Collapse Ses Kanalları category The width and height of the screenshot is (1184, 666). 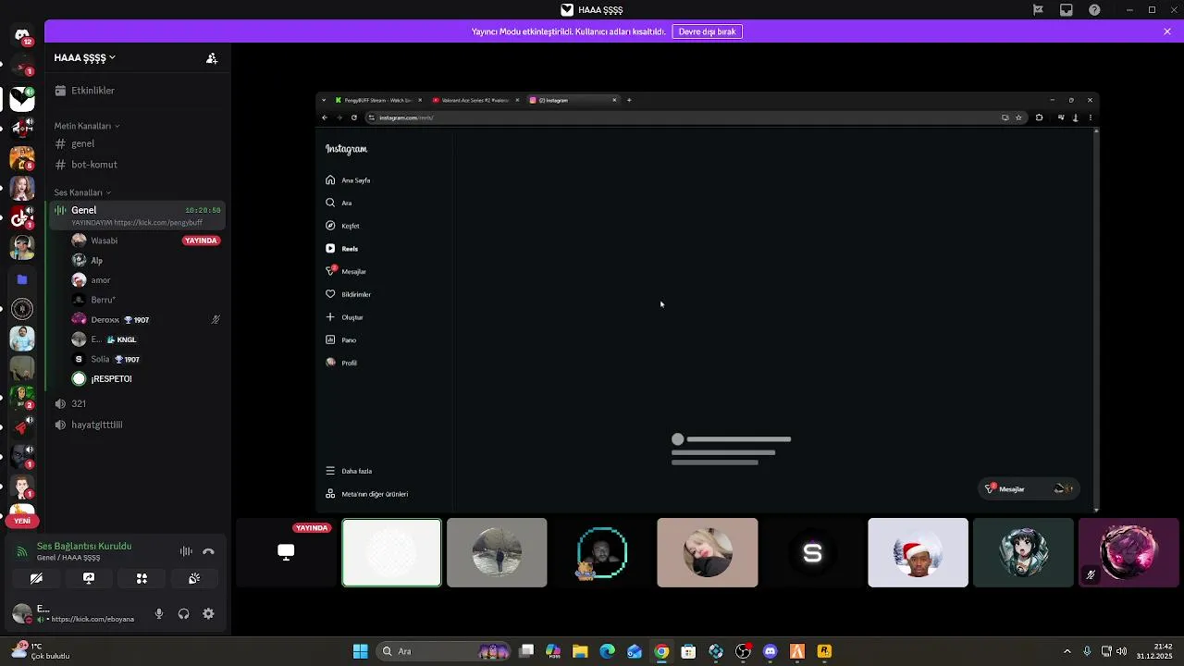pos(82,192)
